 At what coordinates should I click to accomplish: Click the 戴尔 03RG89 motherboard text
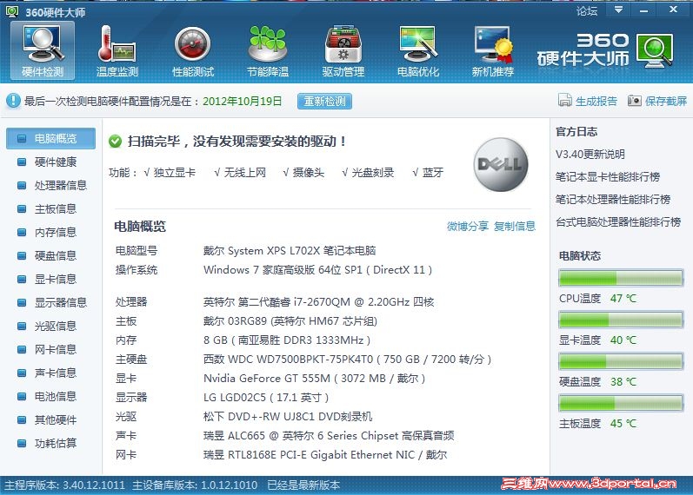pyautogui.click(x=290, y=321)
